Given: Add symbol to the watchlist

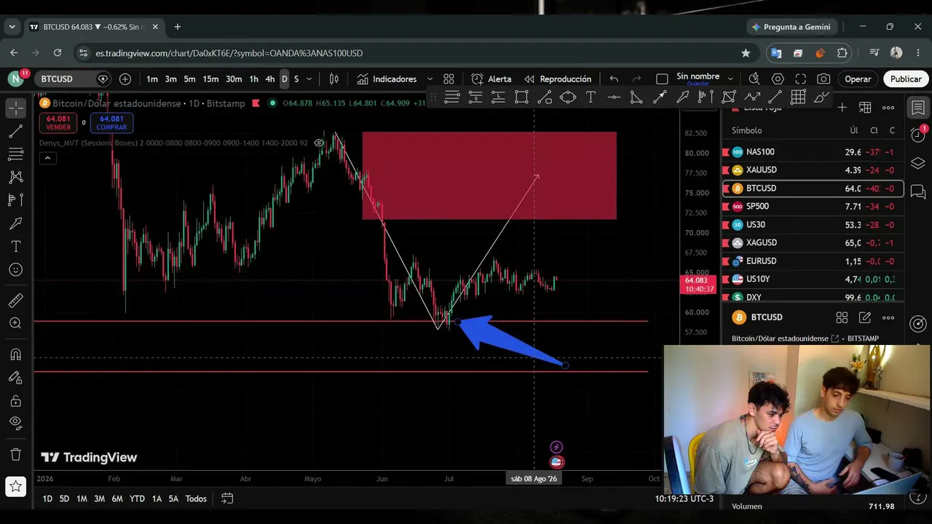Looking at the screenshot, I should point(842,107).
